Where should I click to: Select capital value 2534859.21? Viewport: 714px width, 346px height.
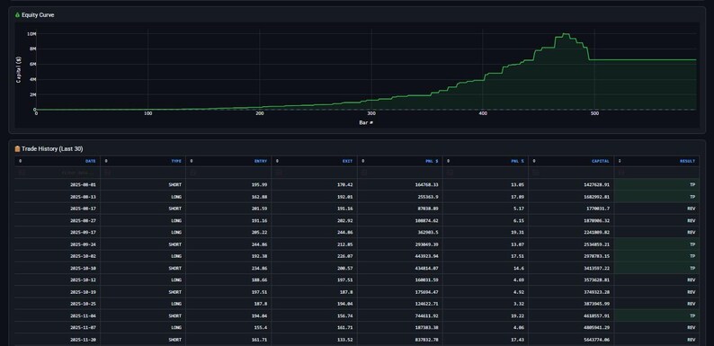(x=596, y=244)
